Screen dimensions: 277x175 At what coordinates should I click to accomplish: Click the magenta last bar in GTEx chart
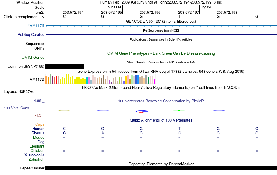(155, 82)
